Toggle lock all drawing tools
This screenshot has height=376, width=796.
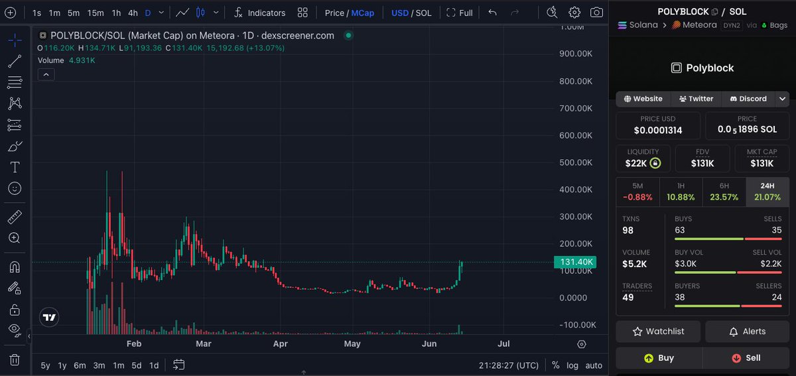pos(15,309)
